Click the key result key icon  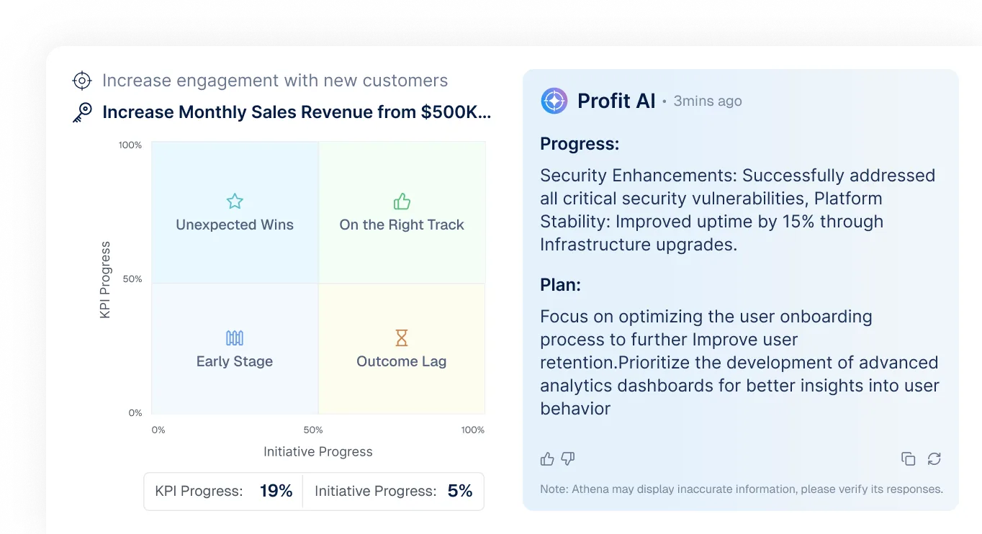pyautogui.click(x=83, y=112)
